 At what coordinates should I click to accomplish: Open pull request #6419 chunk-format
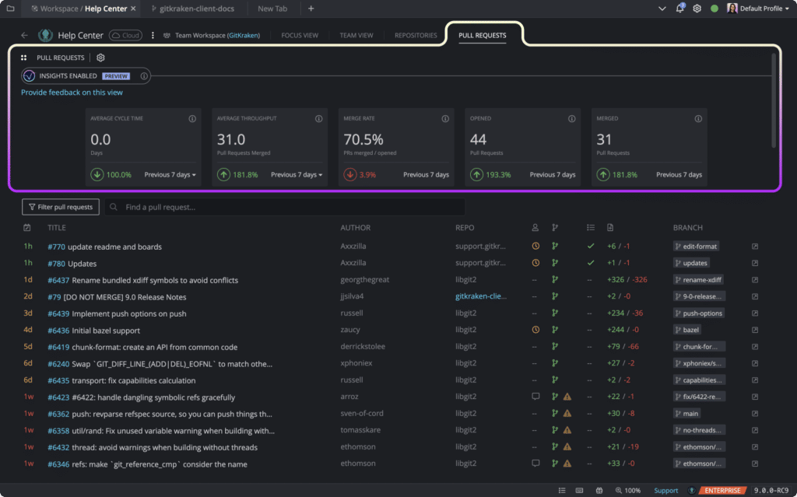(142, 347)
